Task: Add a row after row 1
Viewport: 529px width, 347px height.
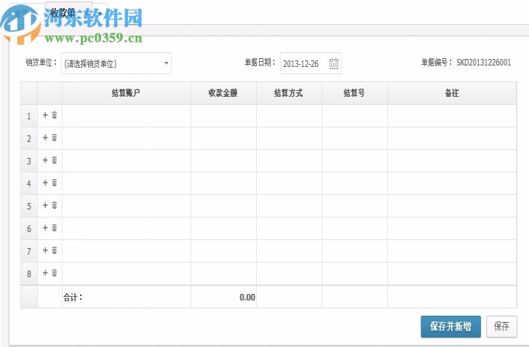Action: tap(45, 115)
